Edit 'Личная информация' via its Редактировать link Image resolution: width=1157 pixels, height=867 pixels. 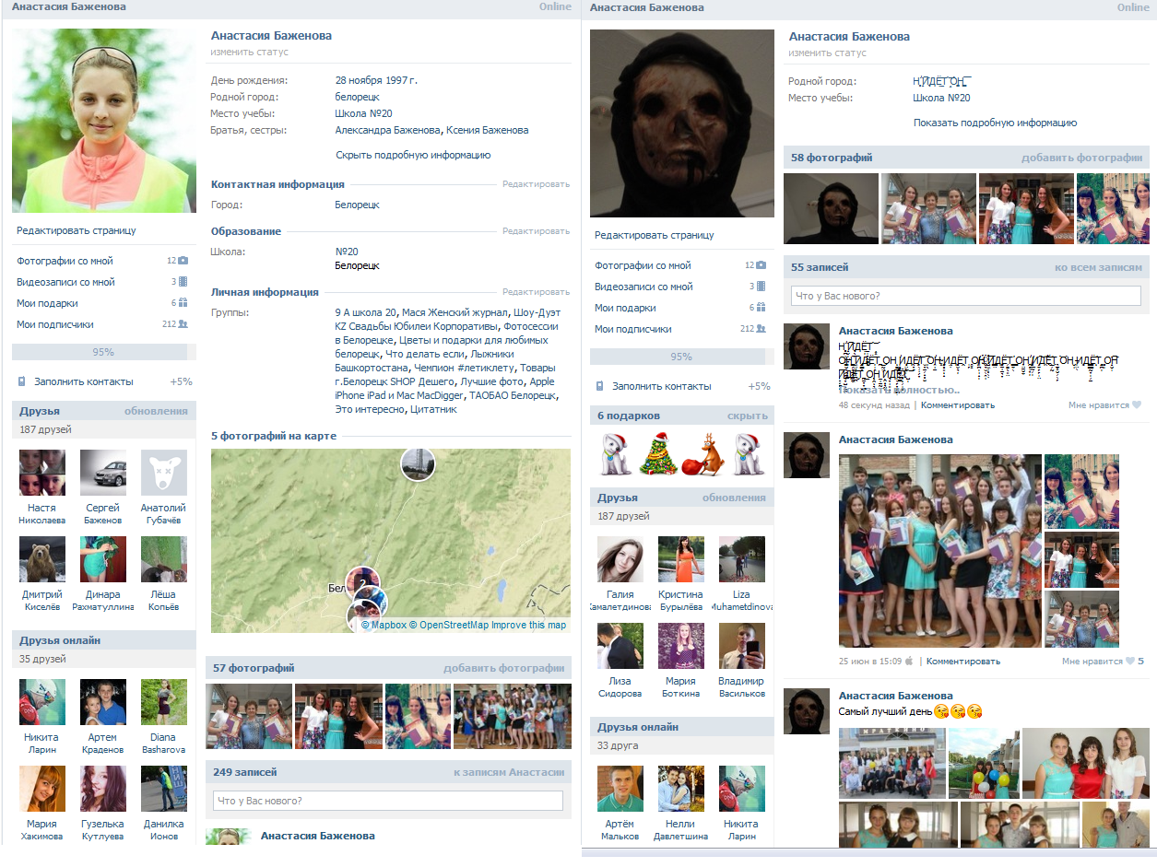tap(536, 292)
